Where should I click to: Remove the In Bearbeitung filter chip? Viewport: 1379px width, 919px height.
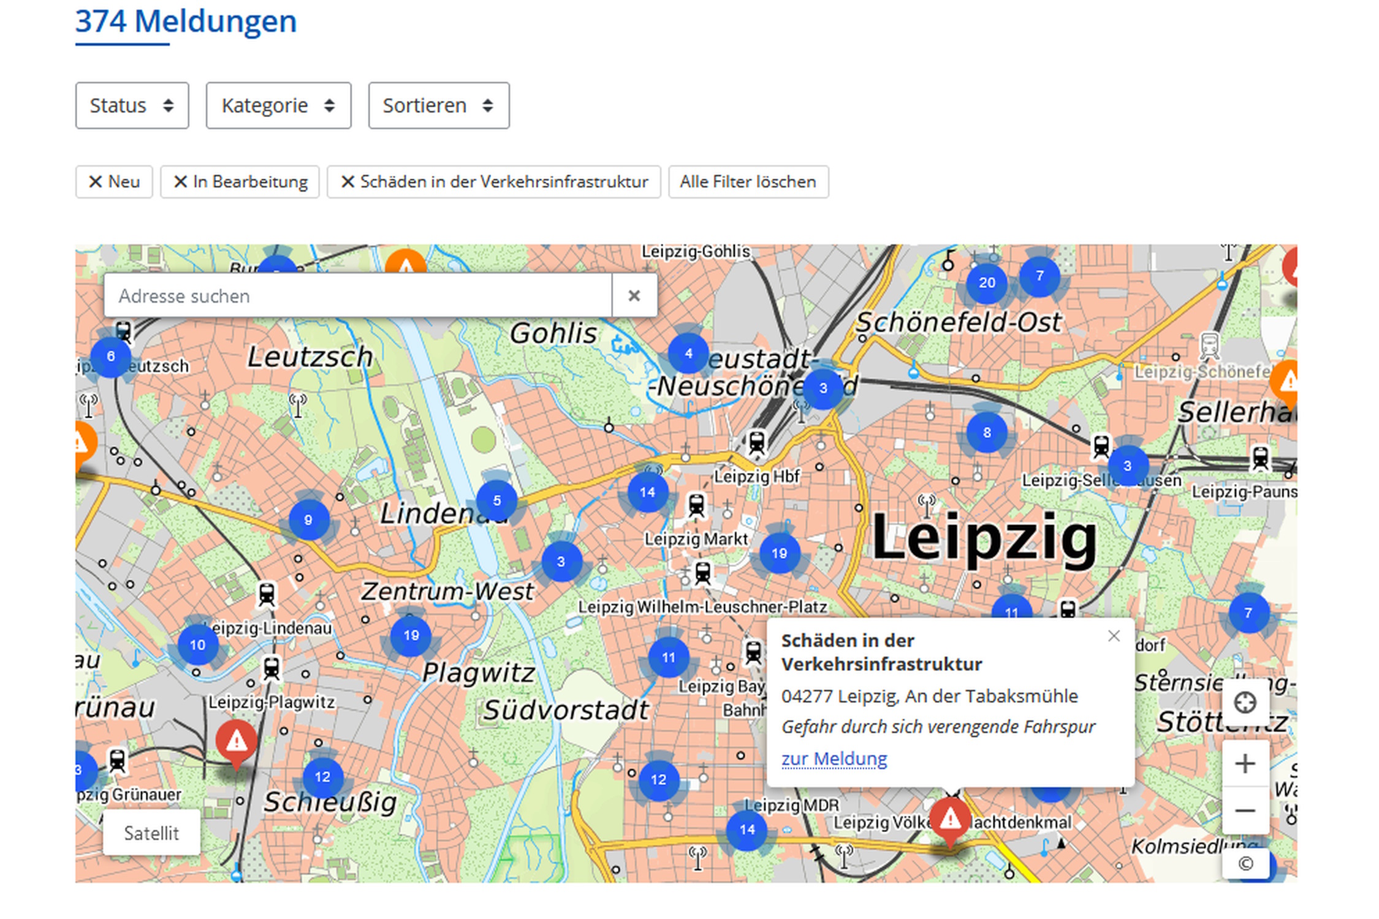point(240,182)
